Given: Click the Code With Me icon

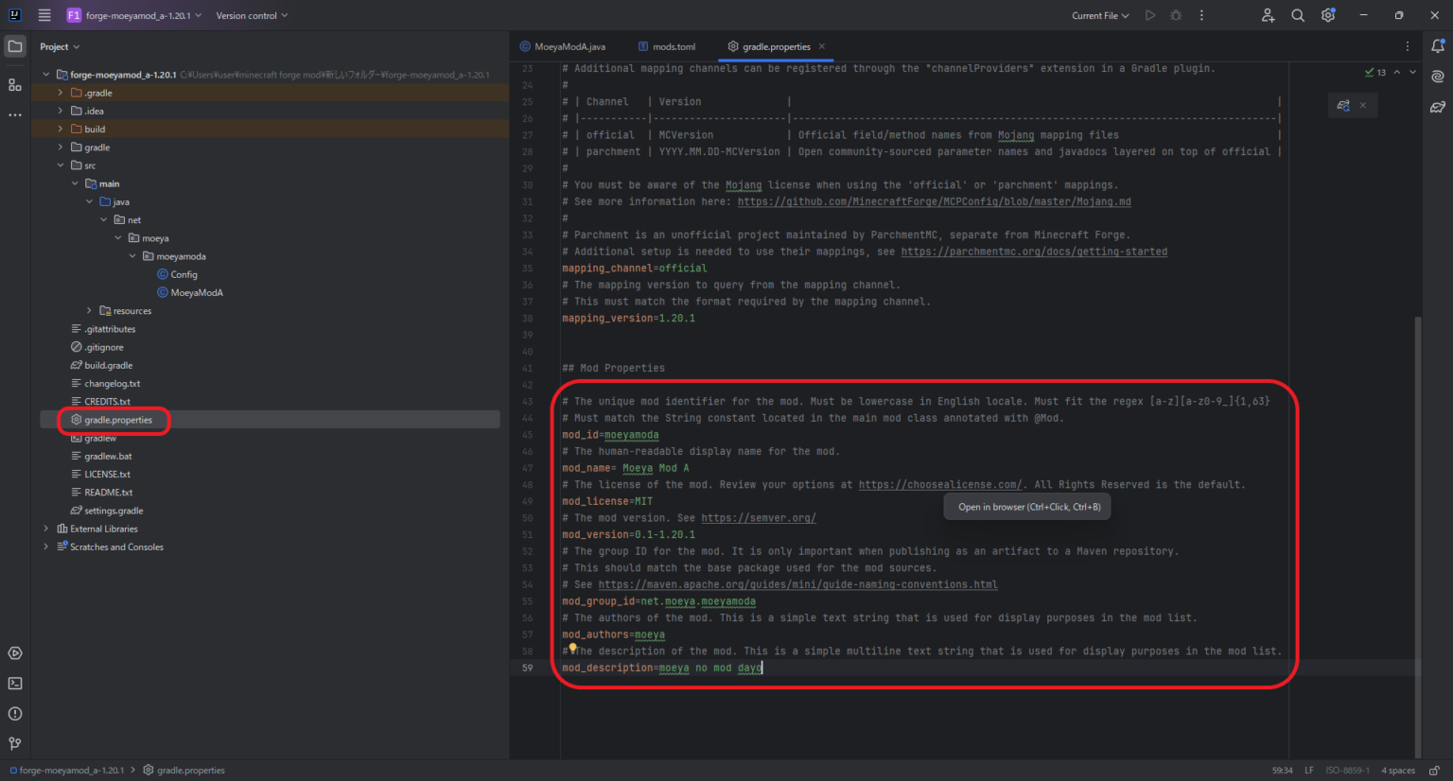Looking at the screenshot, I should click(x=1268, y=15).
